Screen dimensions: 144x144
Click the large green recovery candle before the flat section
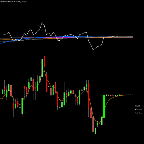click(104, 107)
